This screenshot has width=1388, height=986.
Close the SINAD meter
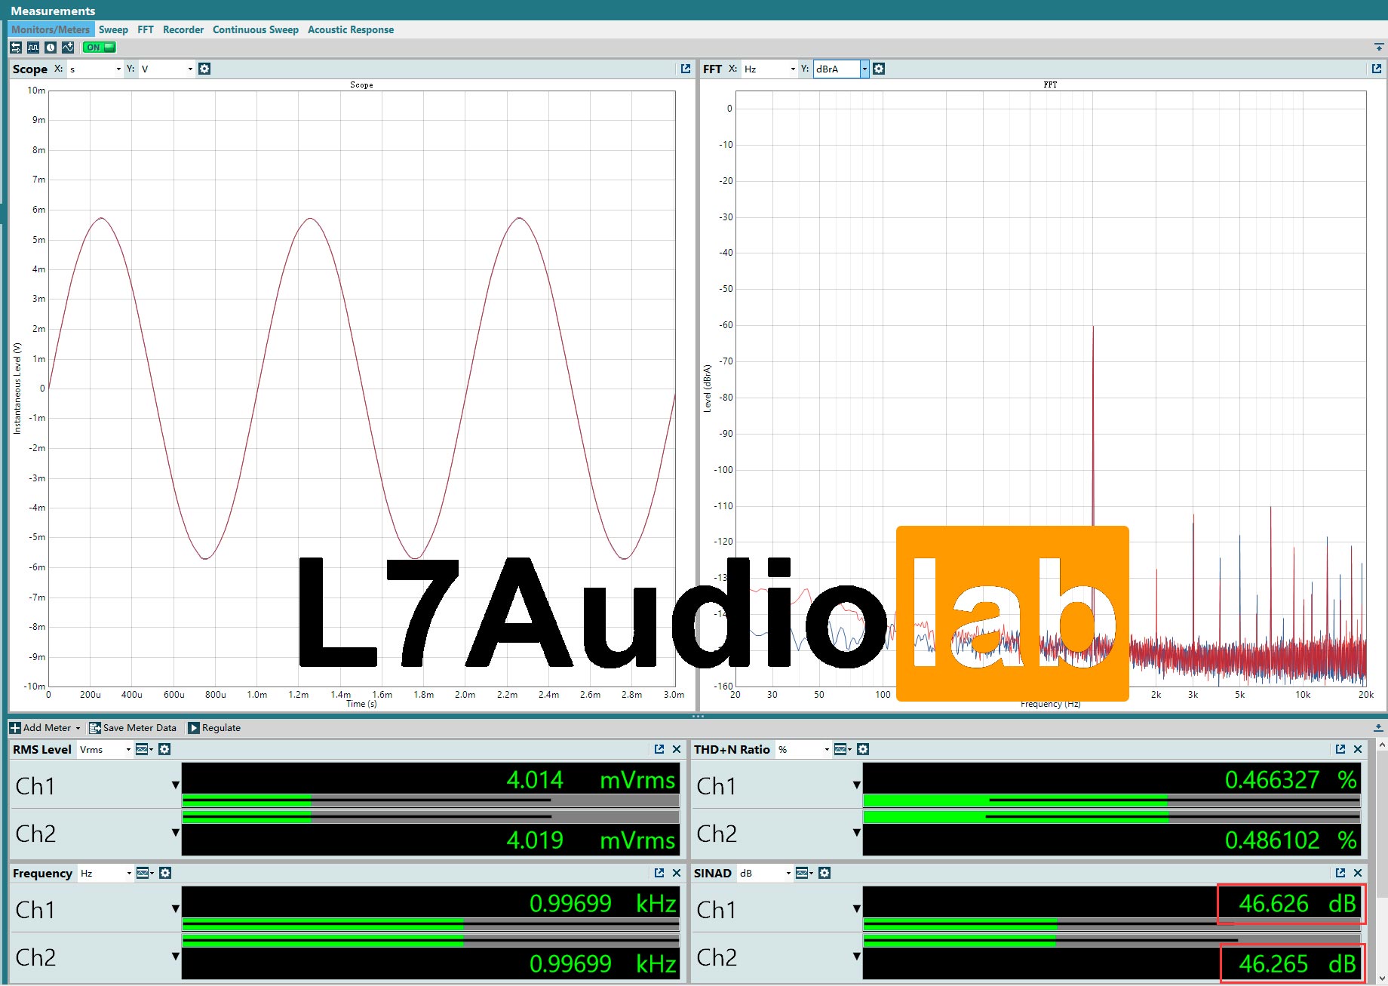pyautogui.click(x=1358, y=873)
